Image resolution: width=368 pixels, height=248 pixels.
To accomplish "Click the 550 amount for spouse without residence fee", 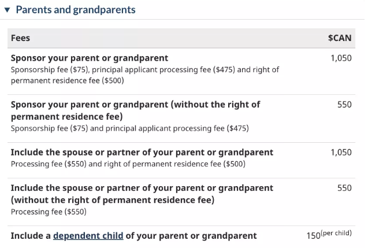I will pyautogui.click(x=344, y=188).
